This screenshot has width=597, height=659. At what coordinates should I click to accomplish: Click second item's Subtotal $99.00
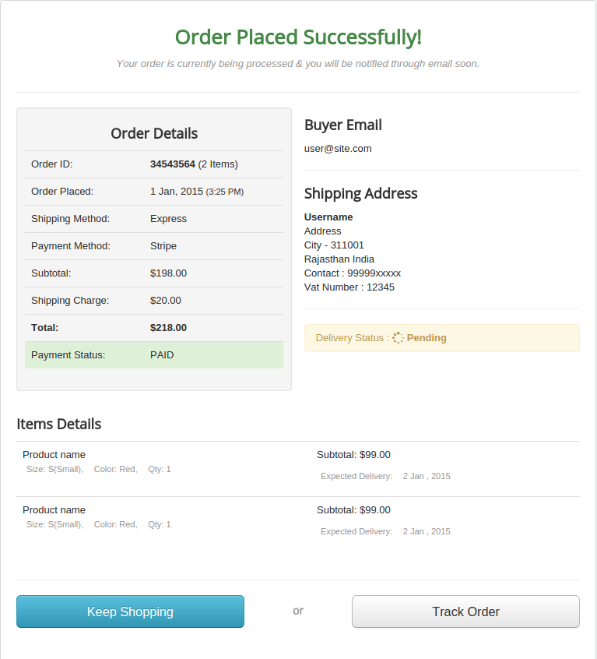pos(353,510)
